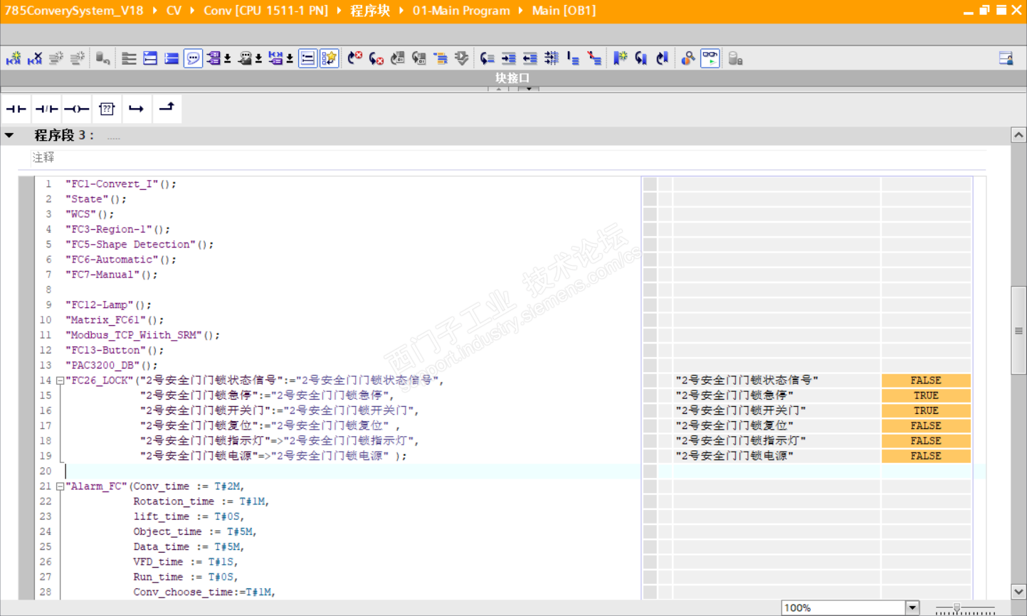Viewport: 1027px width, 616px height.
Task: Click the window-with-user icon at toolbar right
Action: (1006, 58)
